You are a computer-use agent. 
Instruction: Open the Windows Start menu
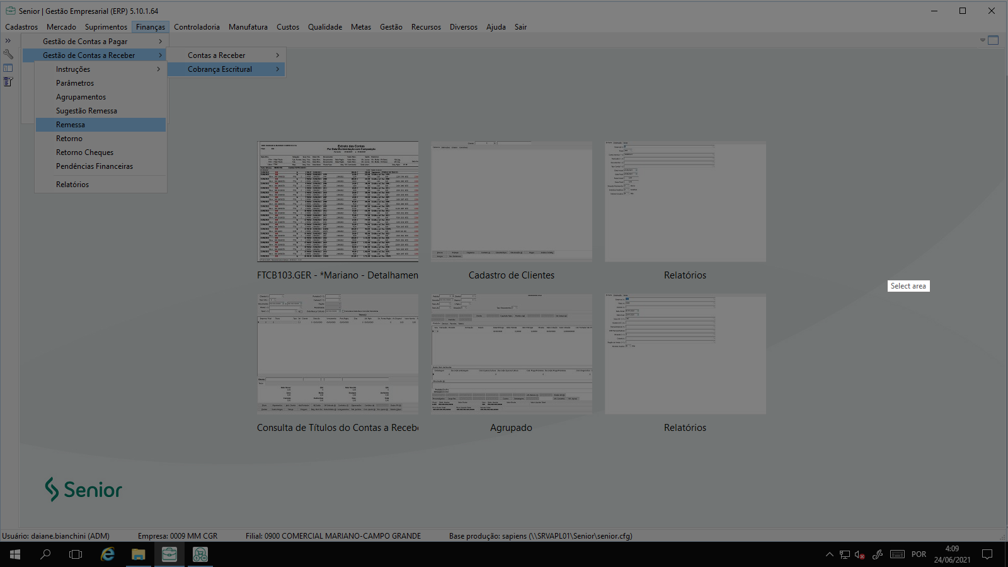pyautogui.click(x=15, y=554)
